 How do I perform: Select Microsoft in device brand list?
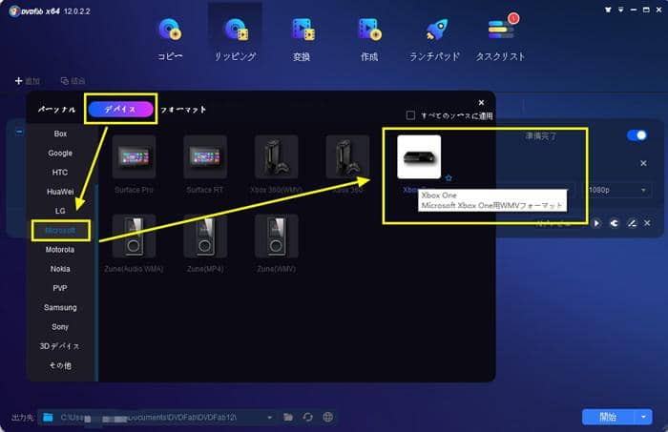tap(60, 230)
